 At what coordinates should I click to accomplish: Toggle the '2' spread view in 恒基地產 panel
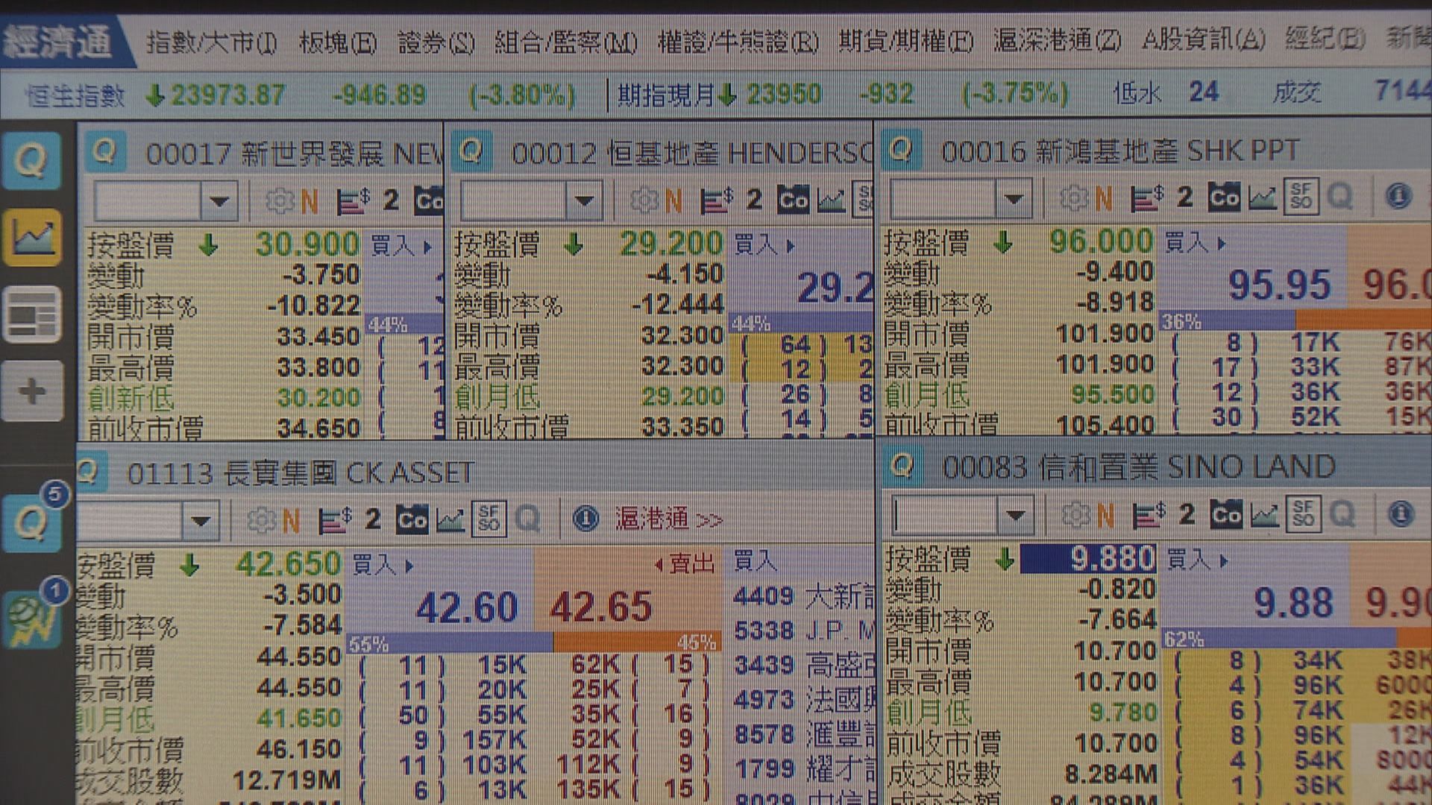(x=753, y=200)
